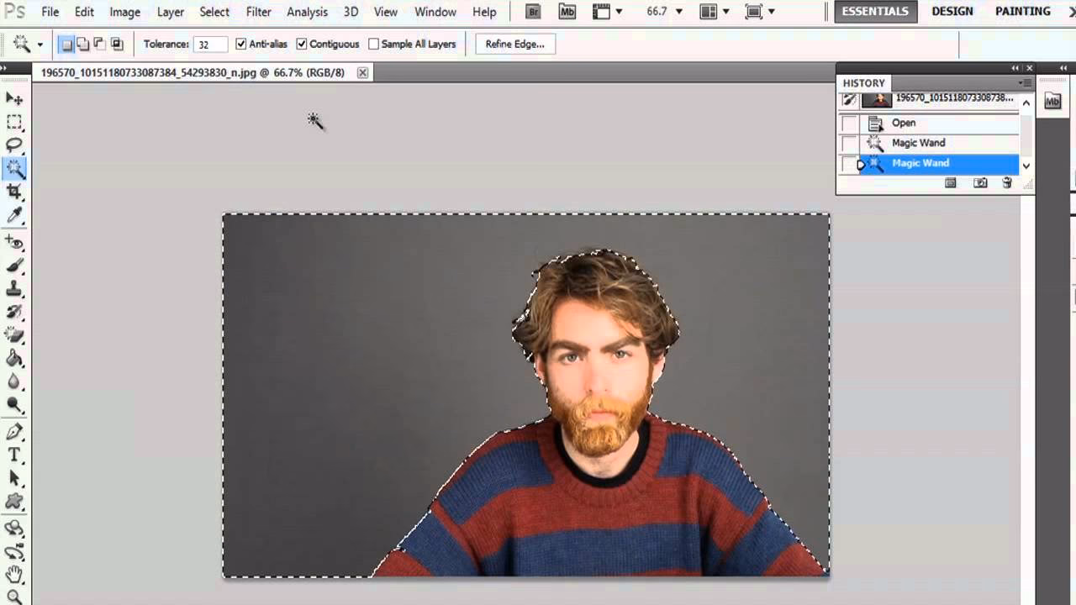Select the Open history state
Image resolution: width=1076 pixels, height=605 pixels.
pyautogui.click(x=903, y=123)
